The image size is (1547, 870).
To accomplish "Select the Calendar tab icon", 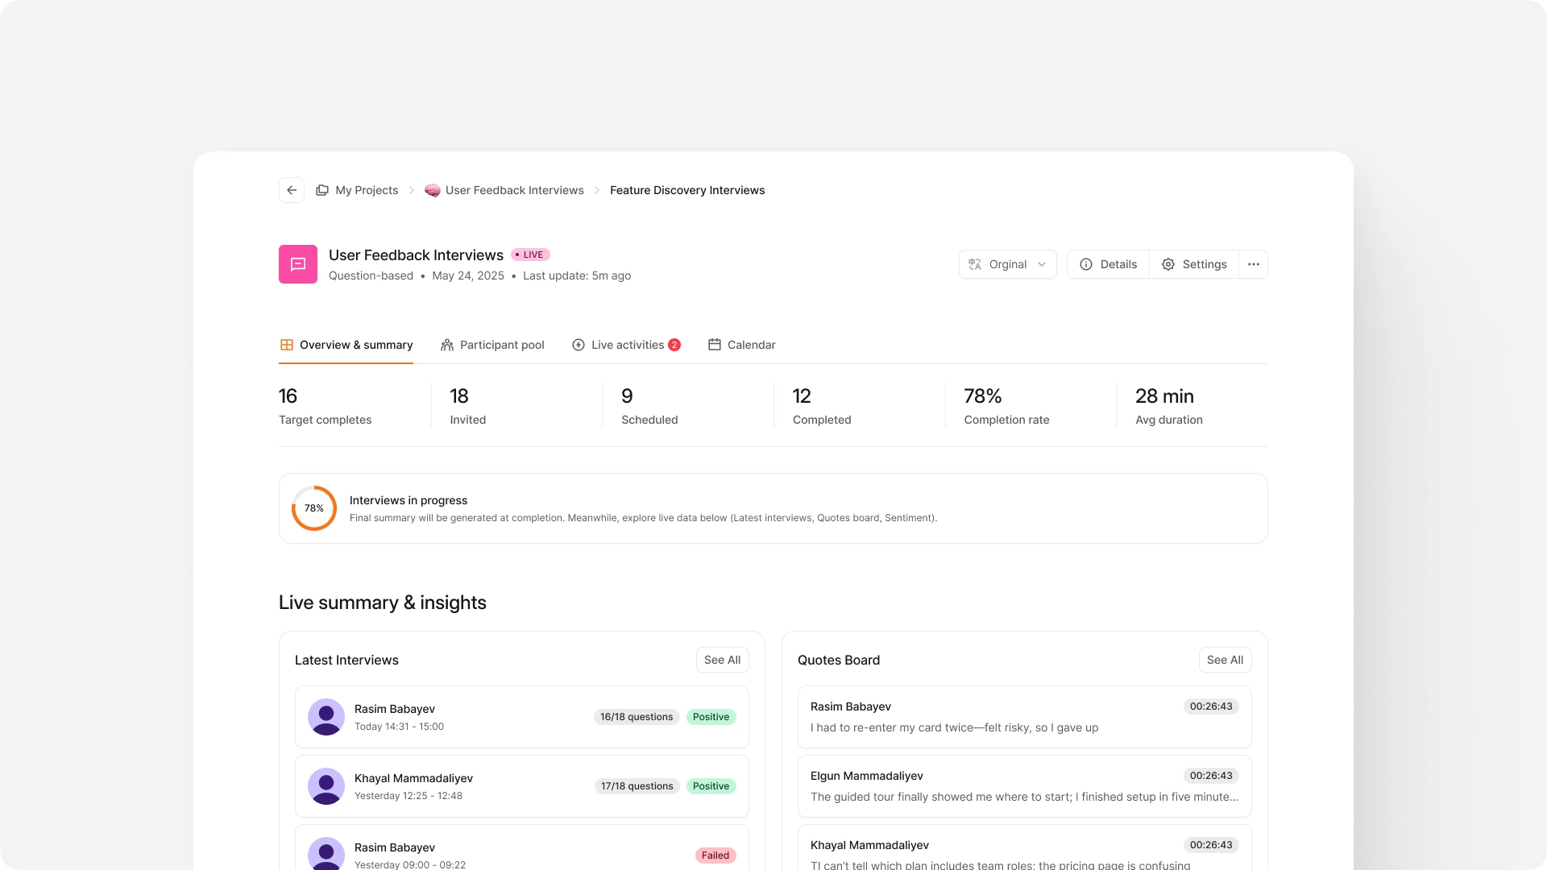I will tap(714, 344).
